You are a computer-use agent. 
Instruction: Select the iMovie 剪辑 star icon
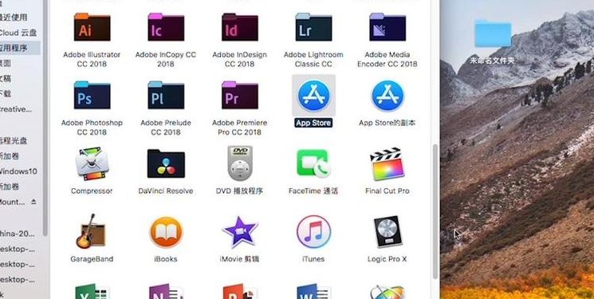point(240,231)
